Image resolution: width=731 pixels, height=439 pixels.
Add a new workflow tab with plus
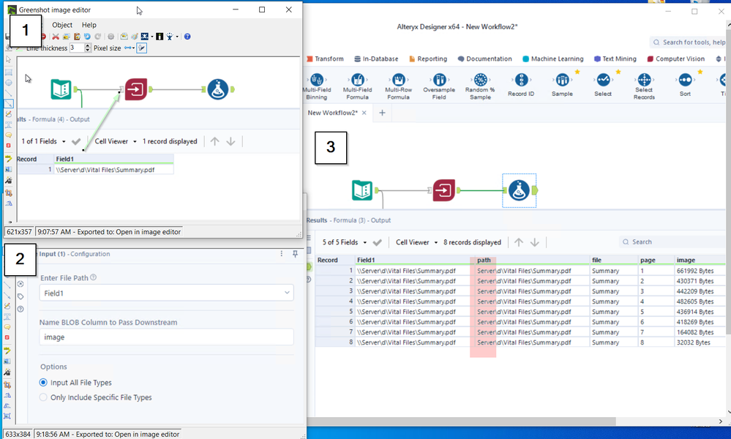pyautogui.click(x=382, y=113)
